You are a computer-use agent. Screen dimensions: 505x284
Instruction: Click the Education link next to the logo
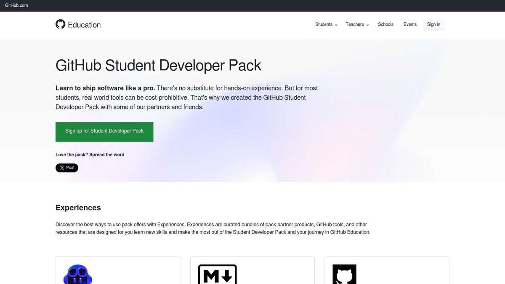[84, 25]
